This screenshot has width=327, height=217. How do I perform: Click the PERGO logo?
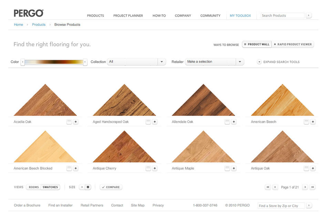(x=29, y=13)
